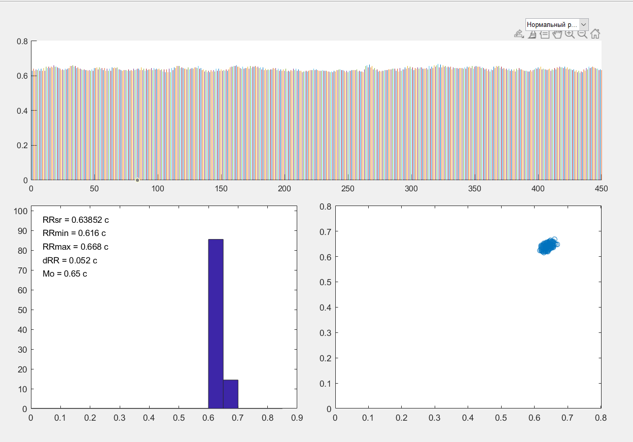This screenshot has width=633, height=442.
Task: Click the top plot x-axis label 450
Action: tap(601, 188)
